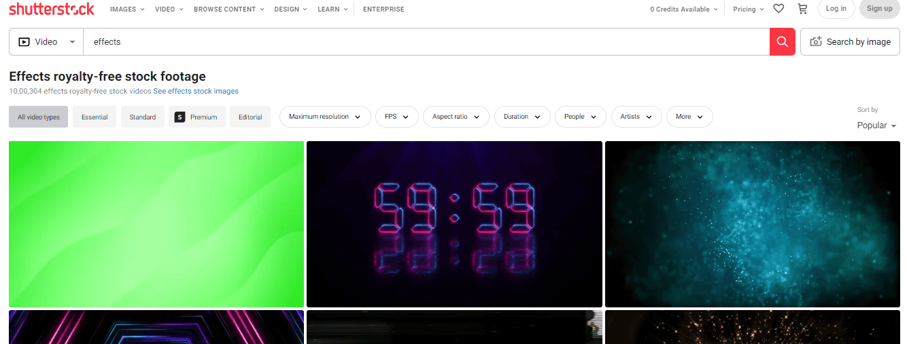Submit search with red magnifier button
The height and width of the screenshot is (344, 907).
[783, 42]
